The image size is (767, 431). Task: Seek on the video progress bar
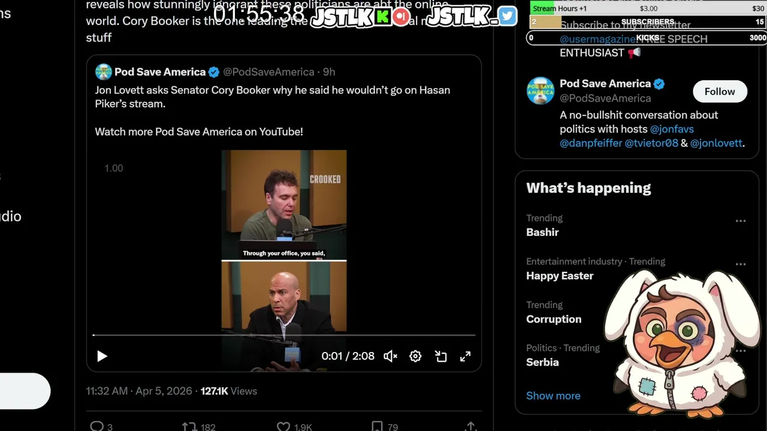[x=284, y=335]
